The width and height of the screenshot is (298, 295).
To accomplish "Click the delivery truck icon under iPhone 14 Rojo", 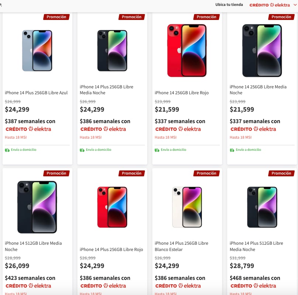I will click(x=157, y=150).
